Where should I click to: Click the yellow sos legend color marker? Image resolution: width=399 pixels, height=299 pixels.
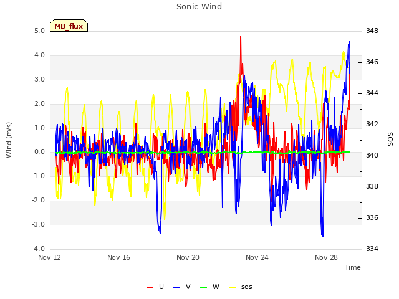click(x=232, y=288)
